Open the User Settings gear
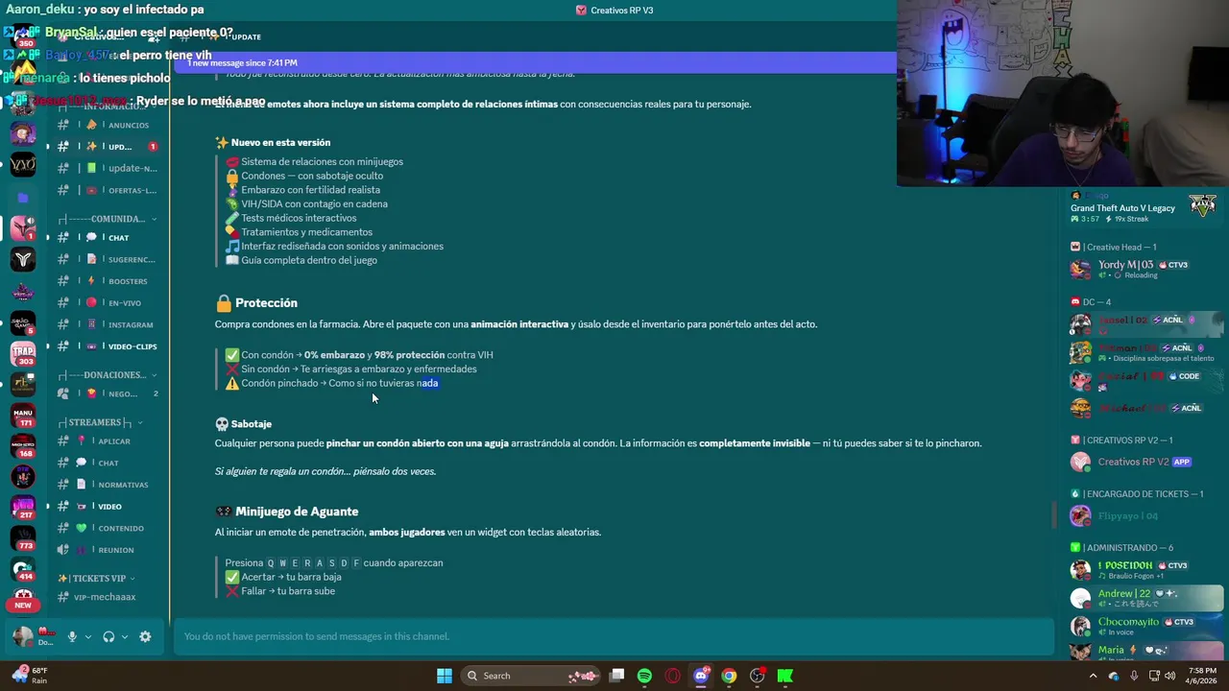The height and width of the screenshot is (691, 1229). tap(145, 636)
